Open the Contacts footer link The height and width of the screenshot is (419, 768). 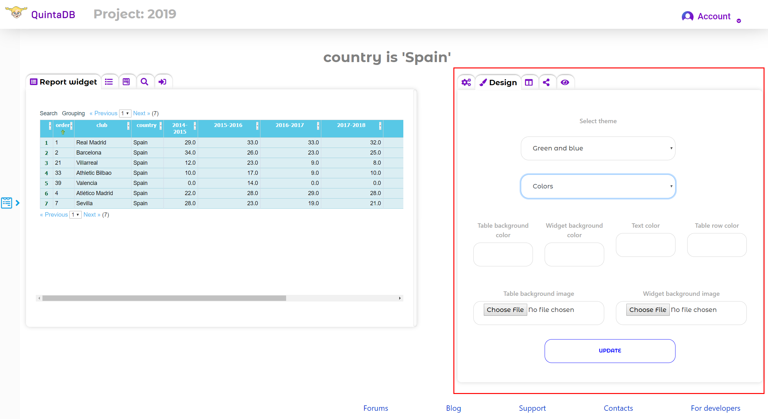pyautogui.click(x=618, y=408)
